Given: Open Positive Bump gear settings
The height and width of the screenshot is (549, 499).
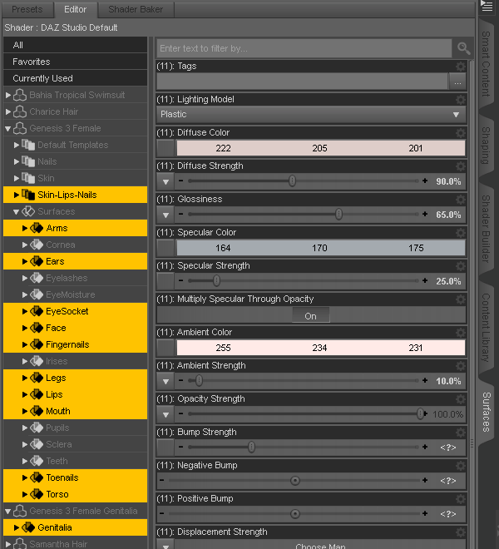Looking at the screenshot, I should tap(461, 498).
